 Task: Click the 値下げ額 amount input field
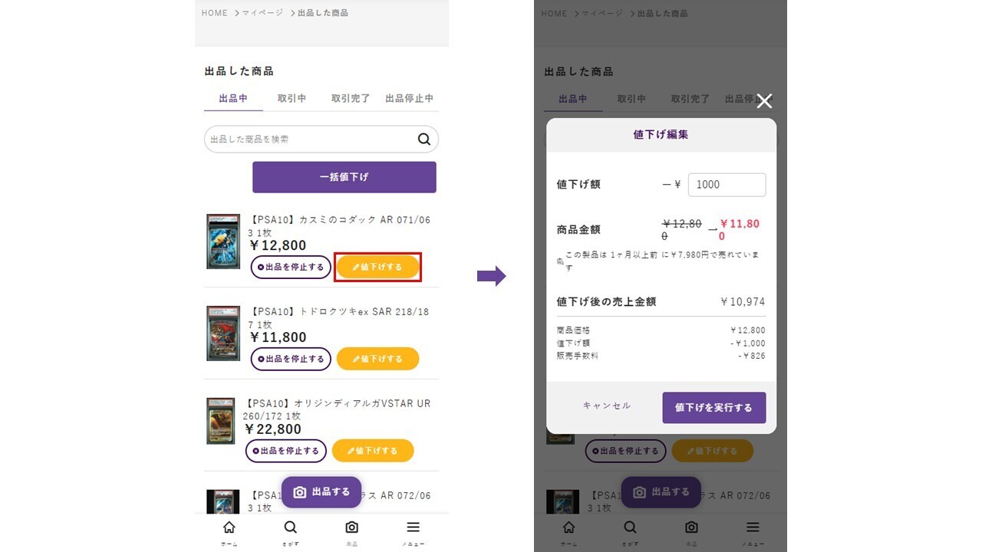click(x=727, y=185)
